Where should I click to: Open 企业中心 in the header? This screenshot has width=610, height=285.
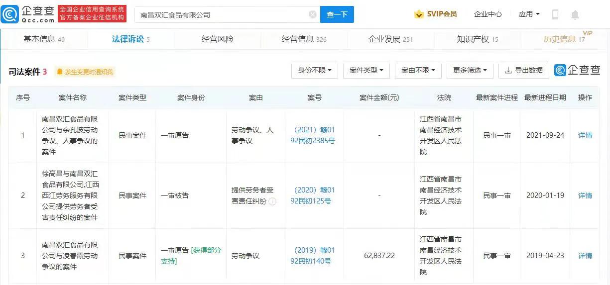[x=488, y=14]
